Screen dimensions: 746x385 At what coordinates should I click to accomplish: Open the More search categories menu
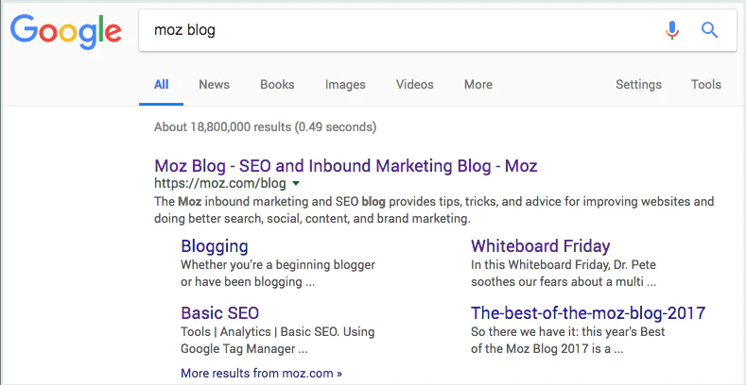(x=478, y=85)
